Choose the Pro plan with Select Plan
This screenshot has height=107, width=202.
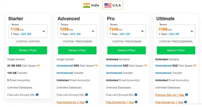pos(127,50)
